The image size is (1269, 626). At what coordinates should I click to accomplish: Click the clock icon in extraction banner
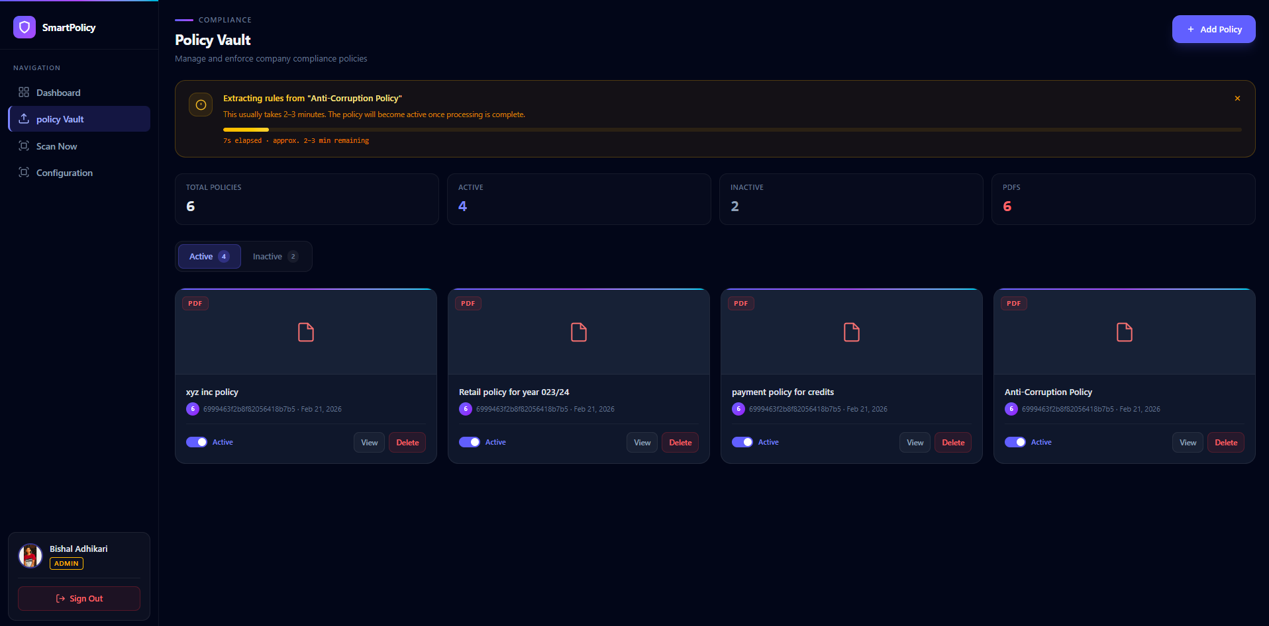[201, 105]
